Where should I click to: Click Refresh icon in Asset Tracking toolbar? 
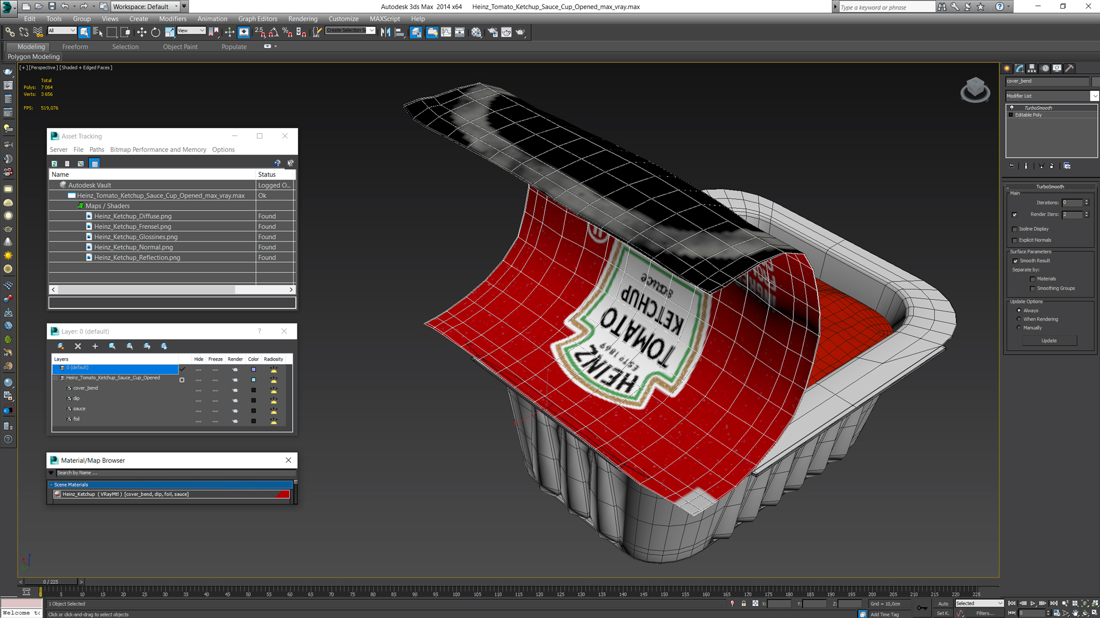(x=54, y=164)
